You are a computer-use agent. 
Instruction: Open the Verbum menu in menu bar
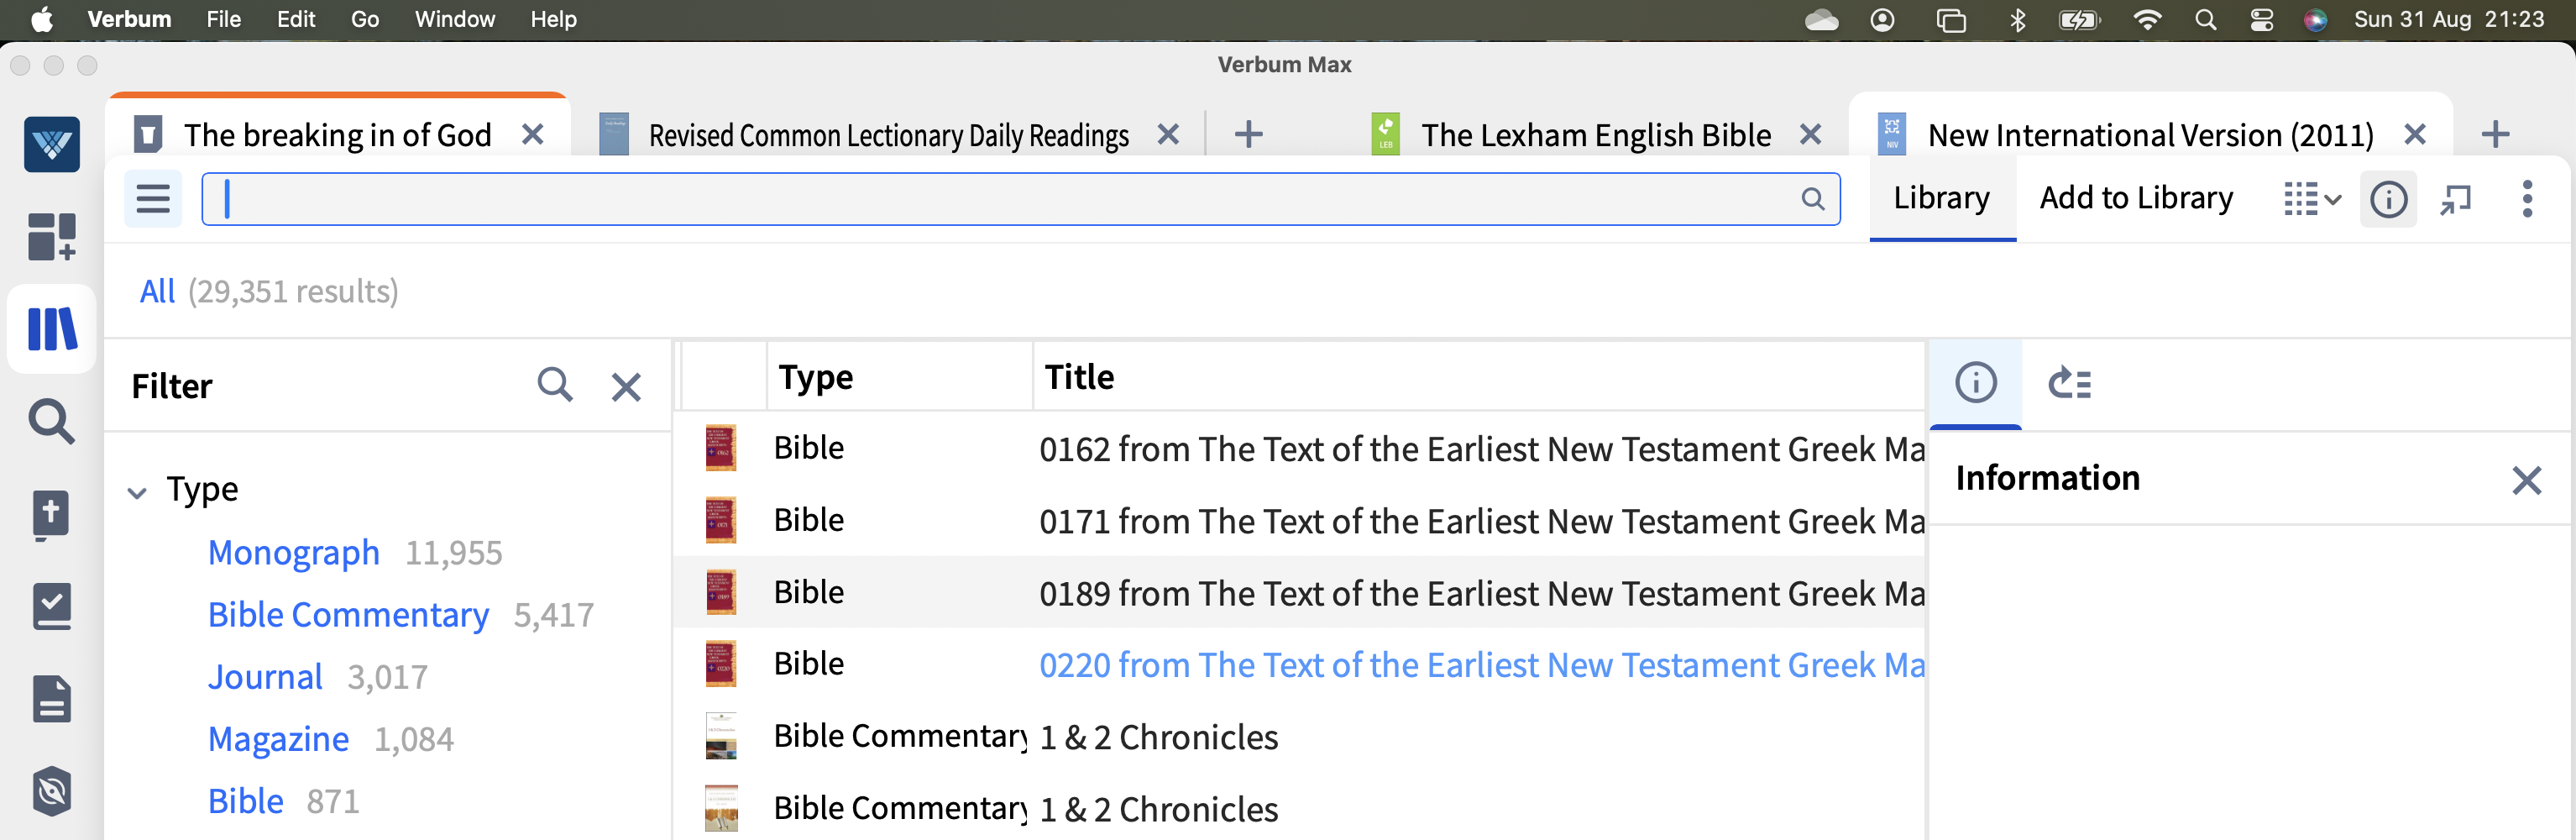(x=129, y=19)
